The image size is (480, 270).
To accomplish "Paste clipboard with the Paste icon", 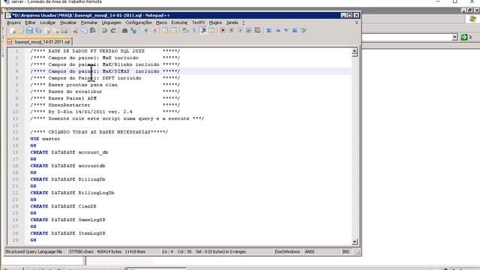I will pos(93,31).
